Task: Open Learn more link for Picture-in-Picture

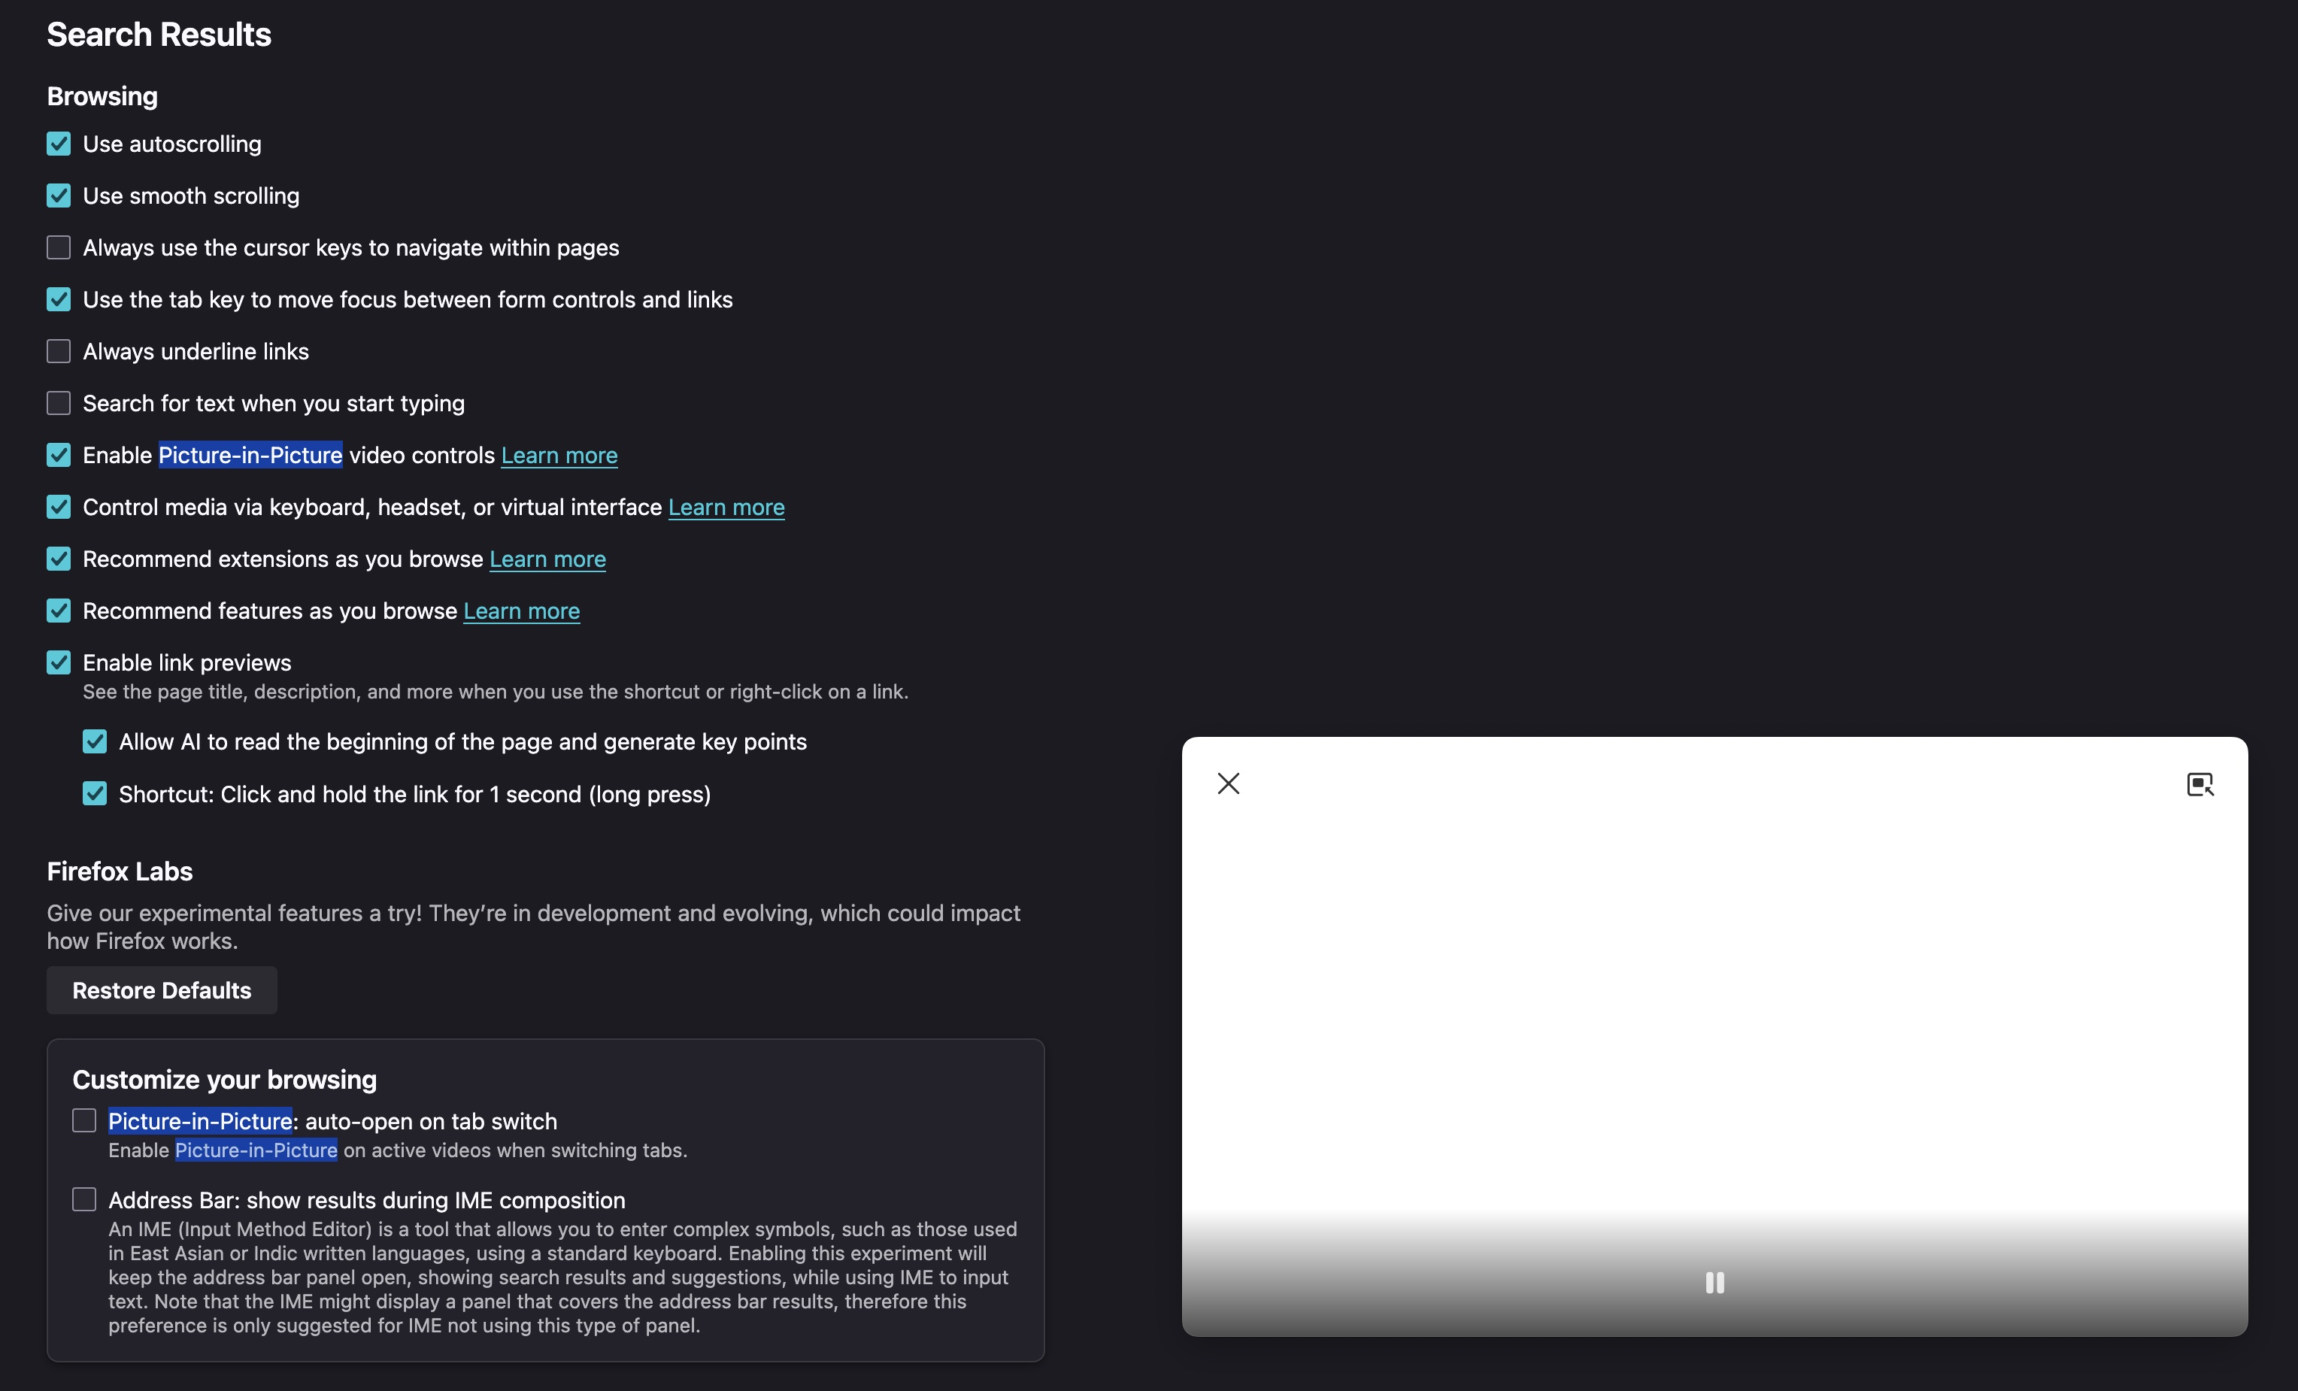Action: tap(559, 456)
